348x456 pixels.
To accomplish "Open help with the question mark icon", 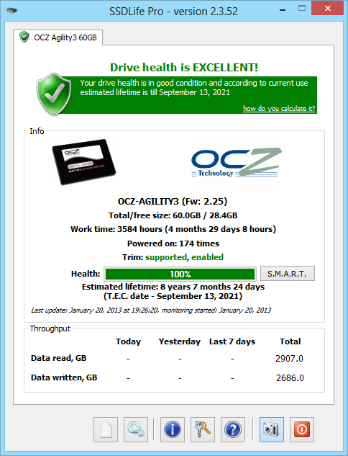I will (x=233, y=429).
